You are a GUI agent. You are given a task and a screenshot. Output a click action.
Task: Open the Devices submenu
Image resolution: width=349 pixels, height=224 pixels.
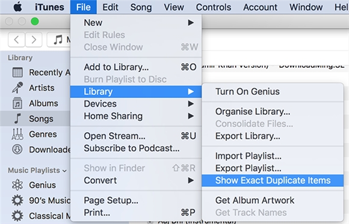[136, 104]
